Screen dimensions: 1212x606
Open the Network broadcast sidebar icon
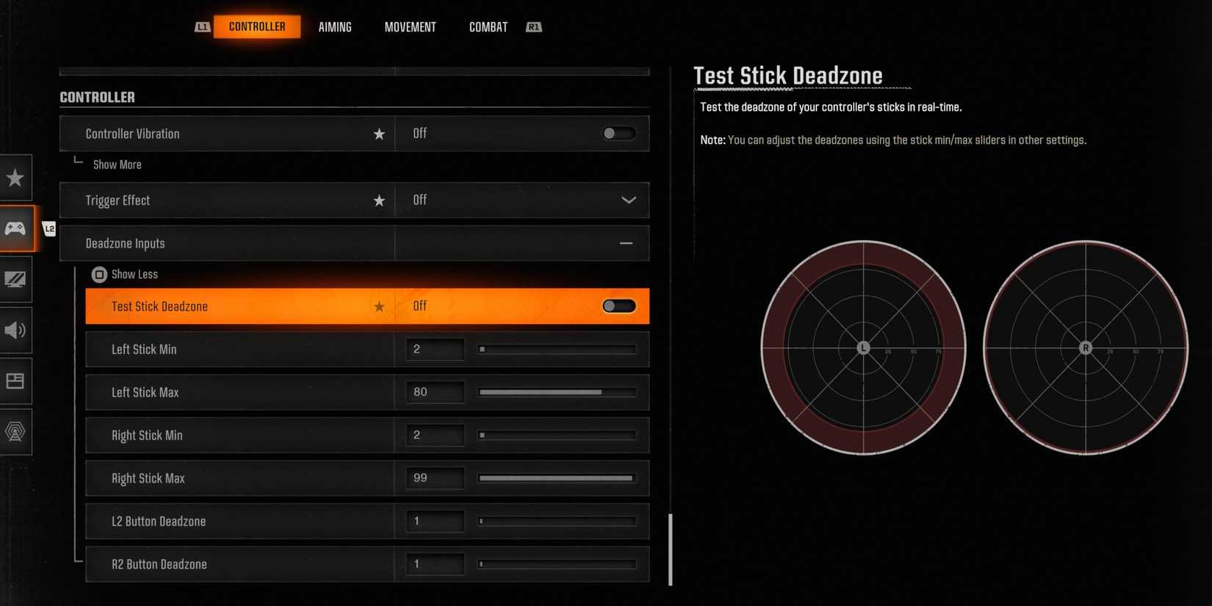coord(15,431)
